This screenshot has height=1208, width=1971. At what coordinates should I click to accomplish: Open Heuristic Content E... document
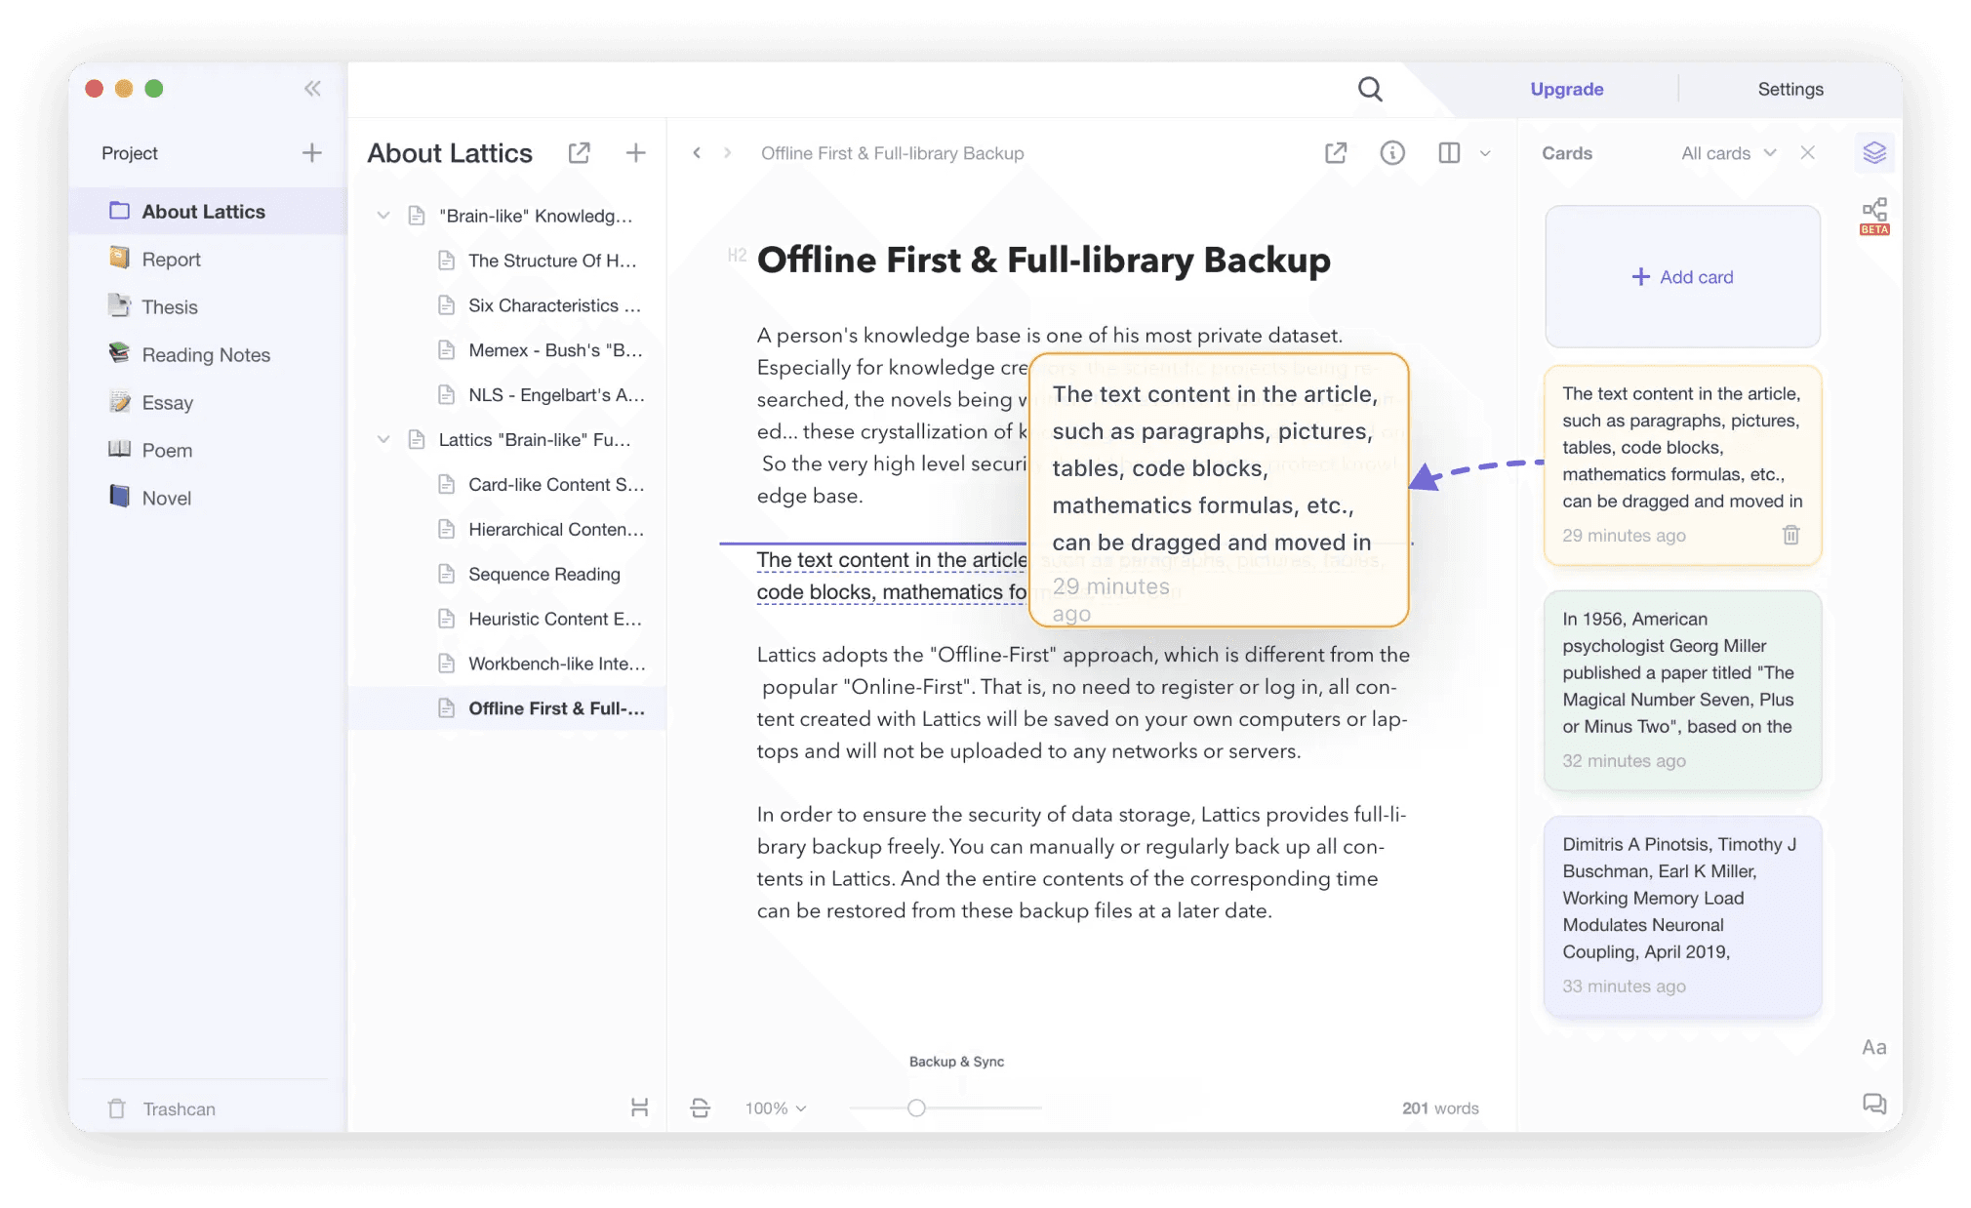(x=507, y=620)
